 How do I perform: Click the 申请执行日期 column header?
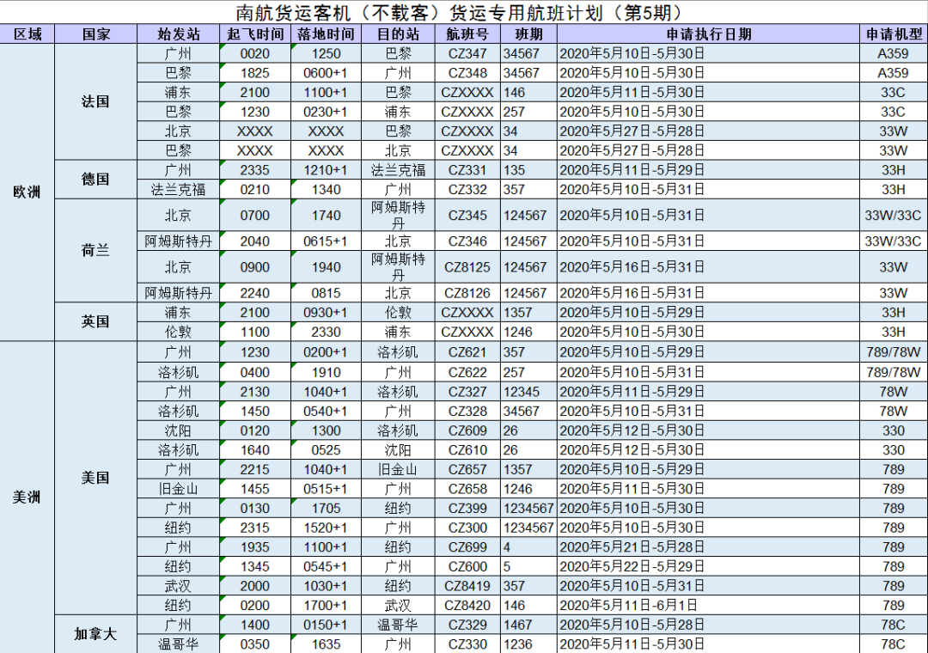tap(708, 34)
